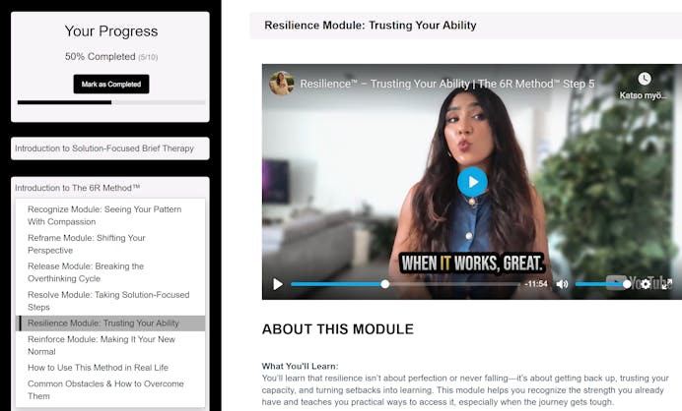Collapse Introduction to The 6R Method section
Screen dimensions: 682x411
[x=110, y=188]
